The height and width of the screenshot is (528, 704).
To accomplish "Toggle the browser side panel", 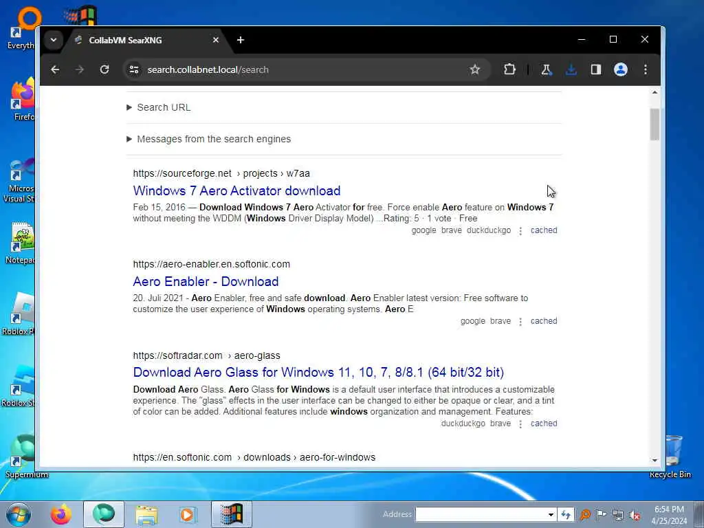I will point(596,69).
